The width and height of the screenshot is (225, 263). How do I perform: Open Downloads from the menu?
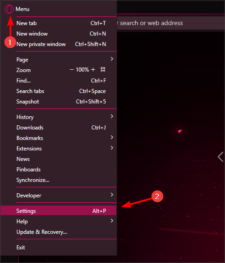(58, 128)
